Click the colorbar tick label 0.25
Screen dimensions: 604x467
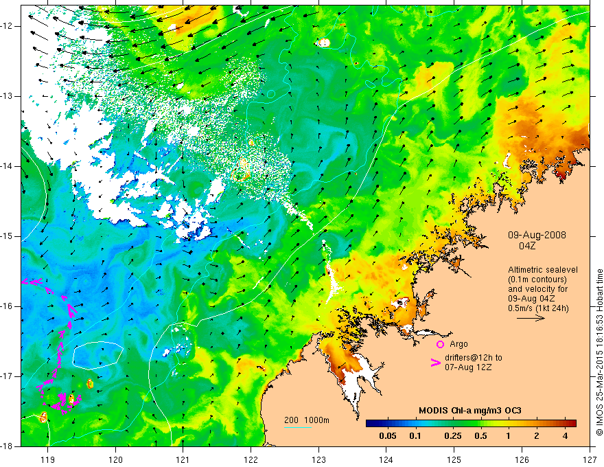pyautogui.click(x=452, y=436)
